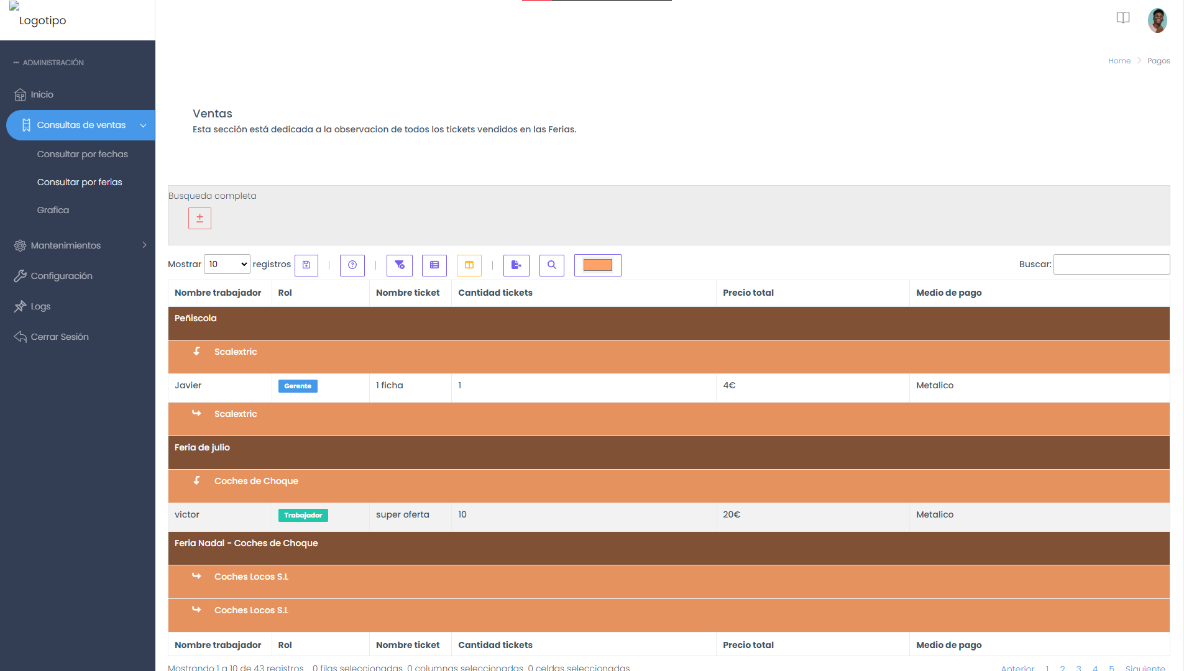The width and height of the screenshot is (1184, 671).
Task: Open the Grafica sidebar item
Action: [x=53, y=210]
